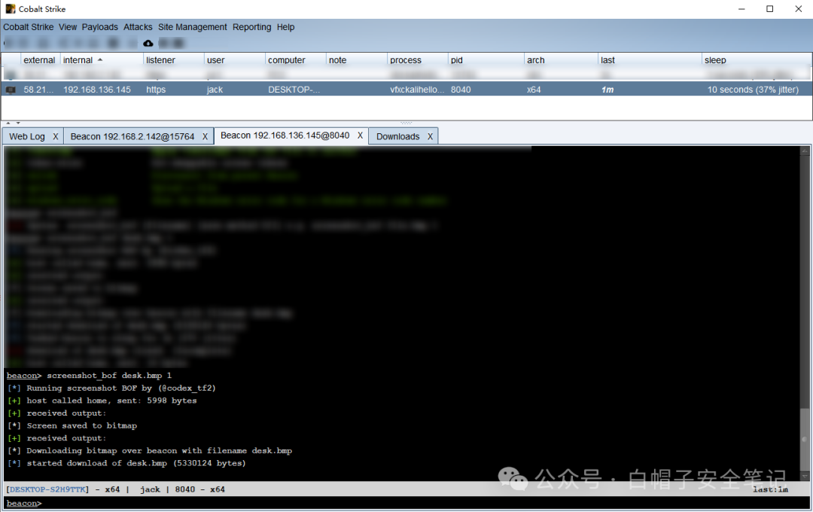Open the Help menu
This screenshot has width=813, height=512.
pos(286,27)
